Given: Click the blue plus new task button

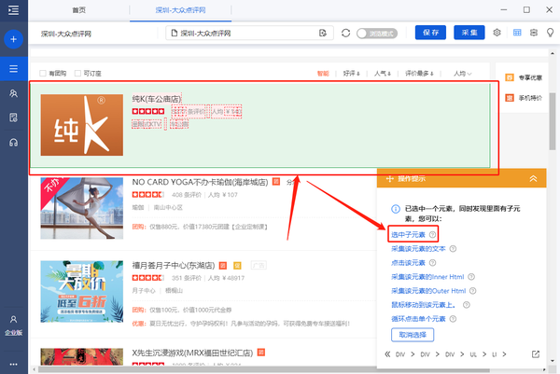Looking at the screenshot, I should pos(14,39).
